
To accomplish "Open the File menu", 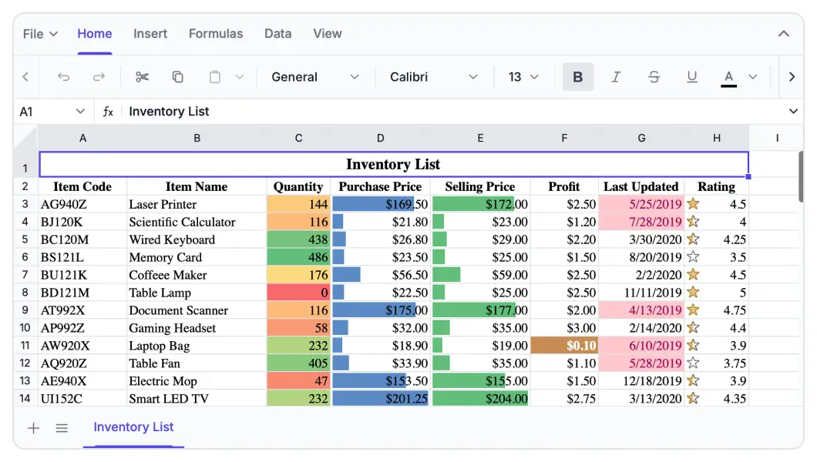I will (40, 34).
